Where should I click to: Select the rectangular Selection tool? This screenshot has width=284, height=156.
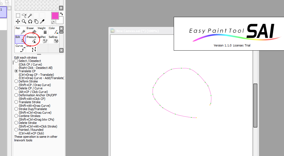coord(18,15)
